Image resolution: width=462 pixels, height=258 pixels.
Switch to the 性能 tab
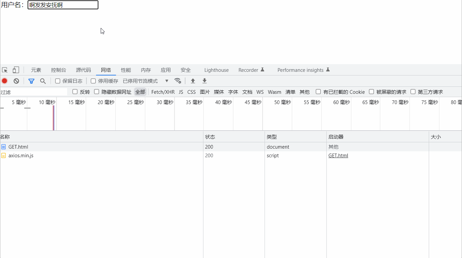(x=126, y=70)
